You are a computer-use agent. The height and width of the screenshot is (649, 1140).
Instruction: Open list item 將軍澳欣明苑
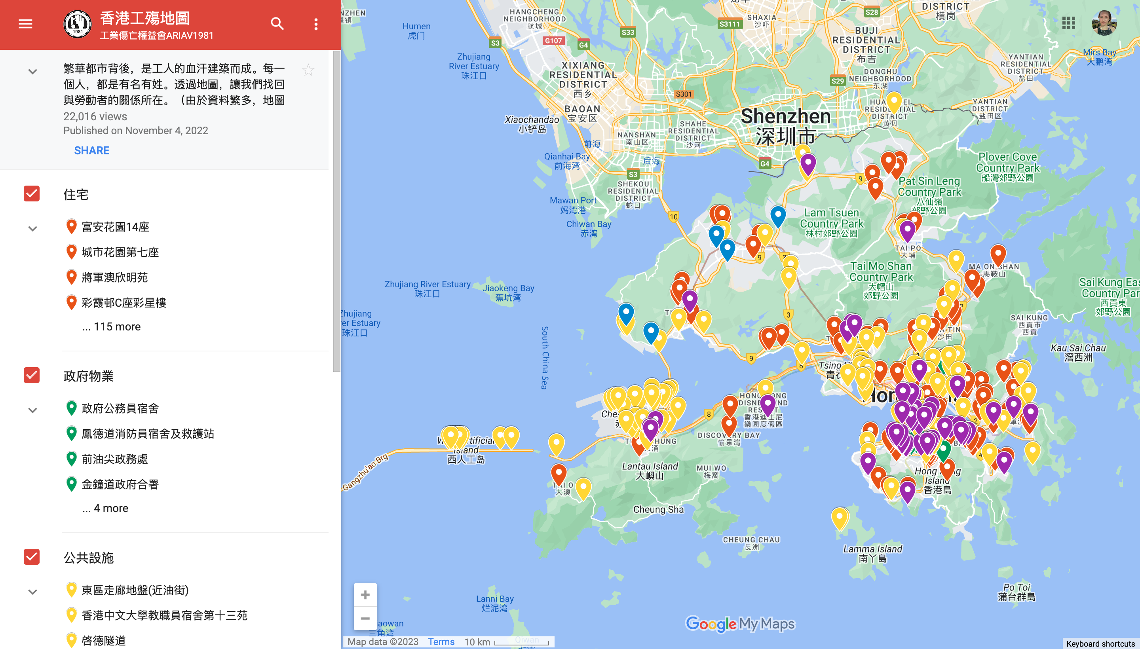(115, 278)
